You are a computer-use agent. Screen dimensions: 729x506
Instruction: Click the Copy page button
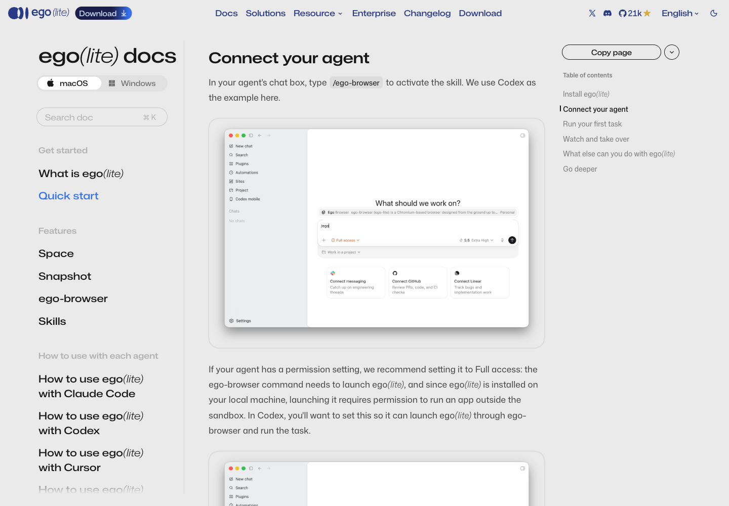click(x=612, y=52)
